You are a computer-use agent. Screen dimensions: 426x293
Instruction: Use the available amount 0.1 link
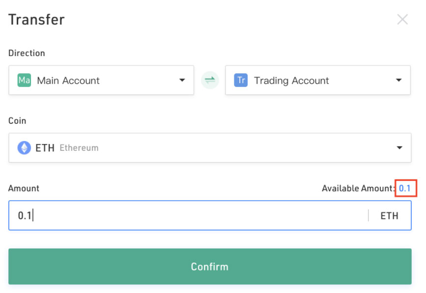[x=405, y=188]
